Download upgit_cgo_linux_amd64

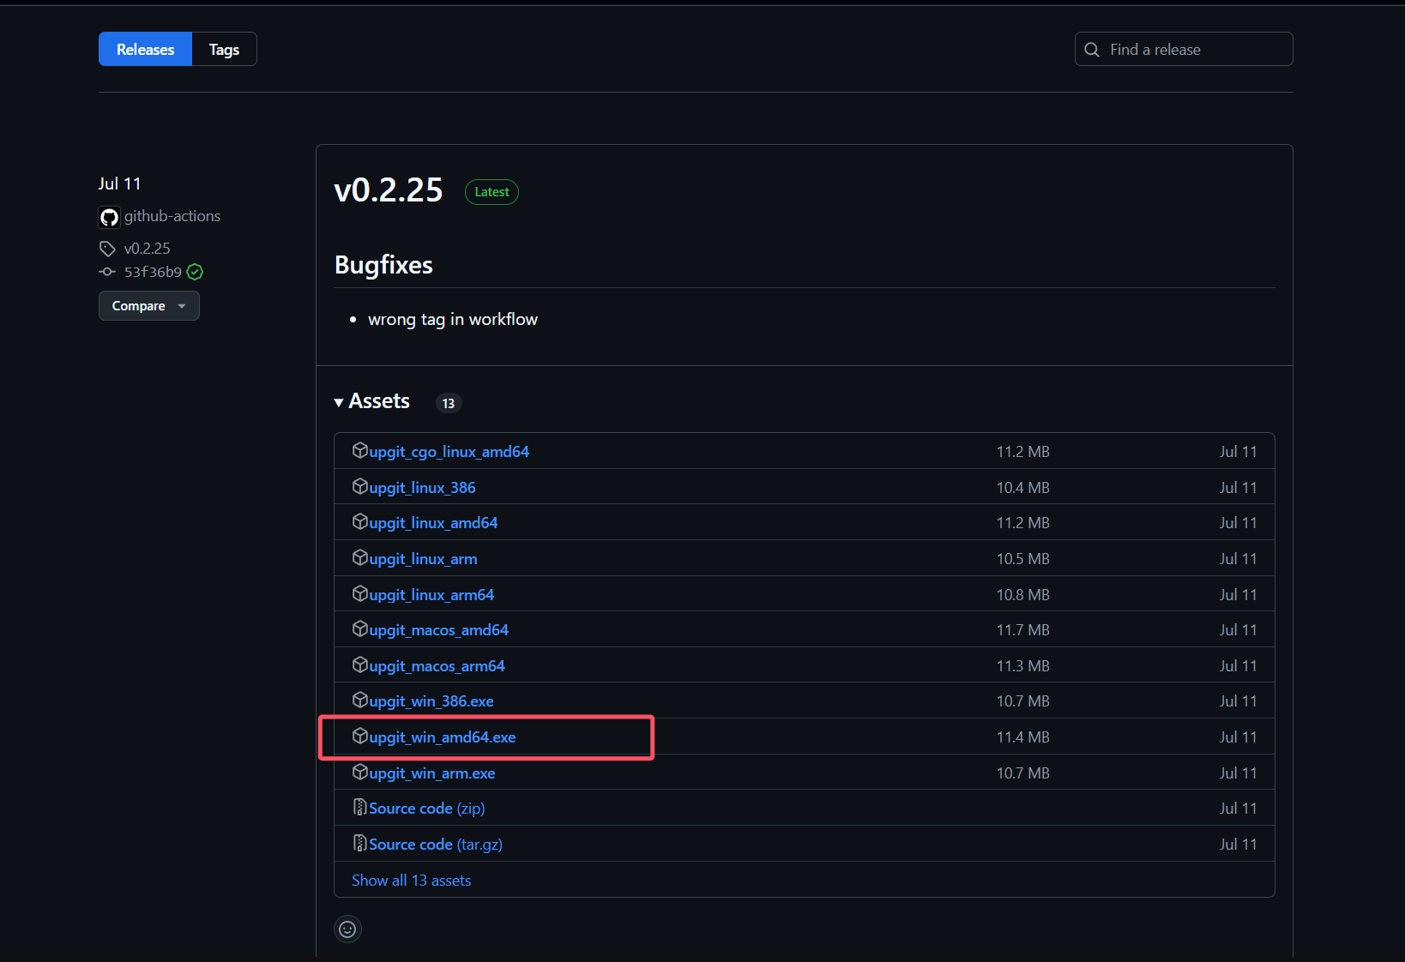pyautogui.click(x=449, y=452)
